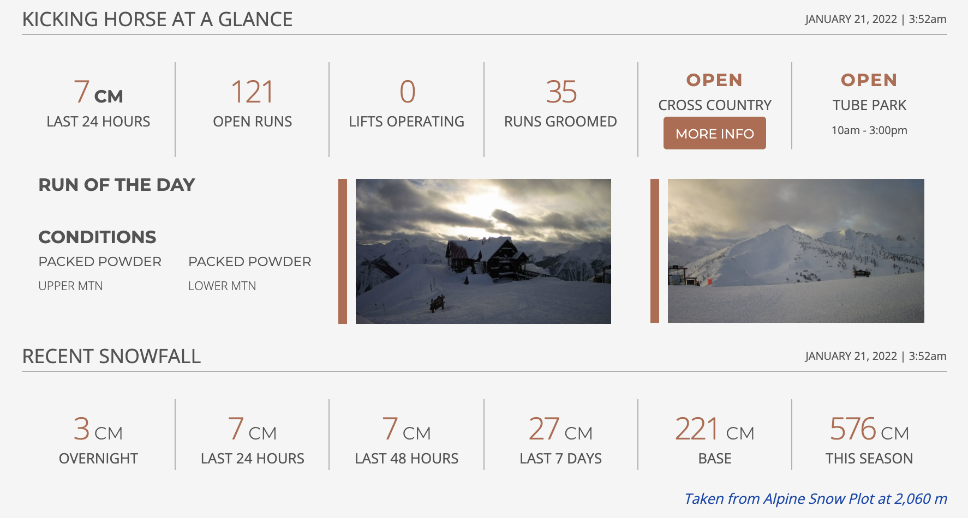Viewport: 968px width, 518px height.
Task: Click the TUBE PARK label
Action: tap(869, 105)
